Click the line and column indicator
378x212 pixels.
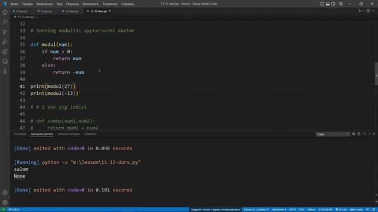(x=256, y=210)
